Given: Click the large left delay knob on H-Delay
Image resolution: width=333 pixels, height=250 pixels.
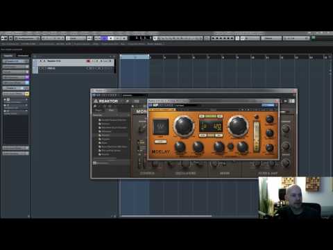Looking at the screenshot, I should [x=184, y=126].
